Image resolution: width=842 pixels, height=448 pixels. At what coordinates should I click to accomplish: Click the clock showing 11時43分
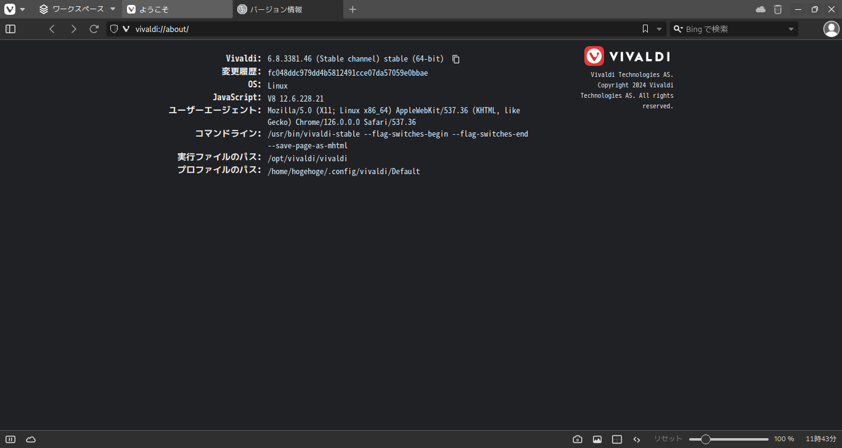click(821, 439)
